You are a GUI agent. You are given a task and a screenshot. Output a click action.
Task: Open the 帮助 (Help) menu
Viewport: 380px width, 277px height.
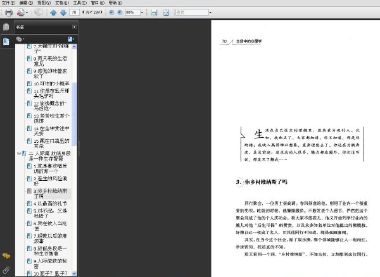click(x=115, y=3)
